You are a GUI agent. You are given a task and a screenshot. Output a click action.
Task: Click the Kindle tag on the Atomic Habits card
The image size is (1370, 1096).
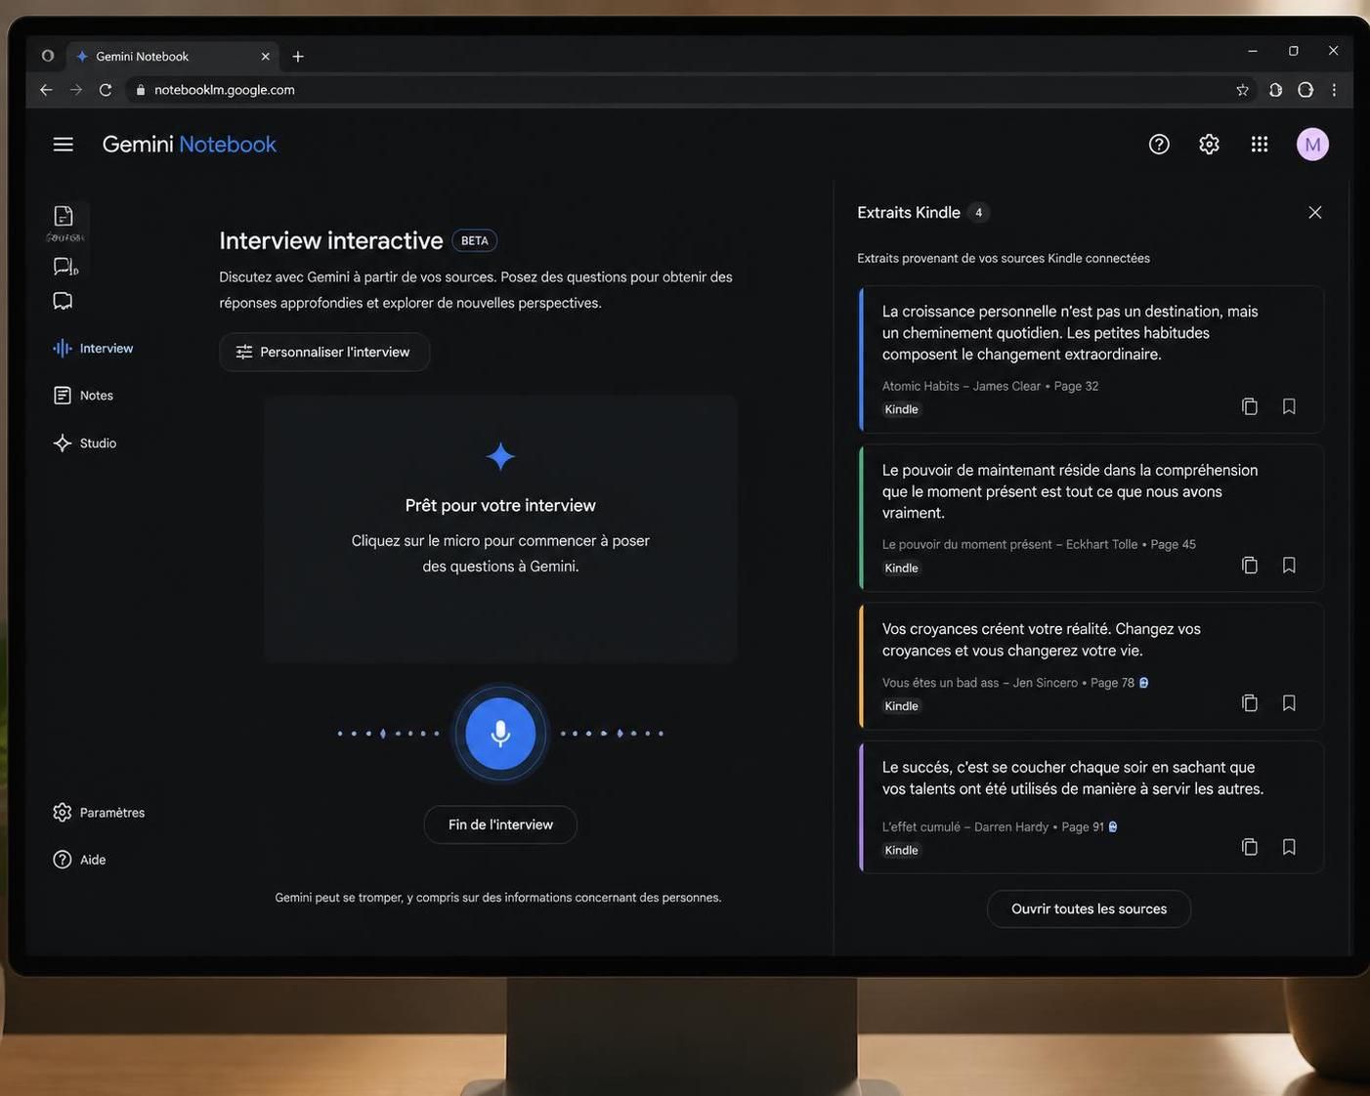[x=901, y=409]
